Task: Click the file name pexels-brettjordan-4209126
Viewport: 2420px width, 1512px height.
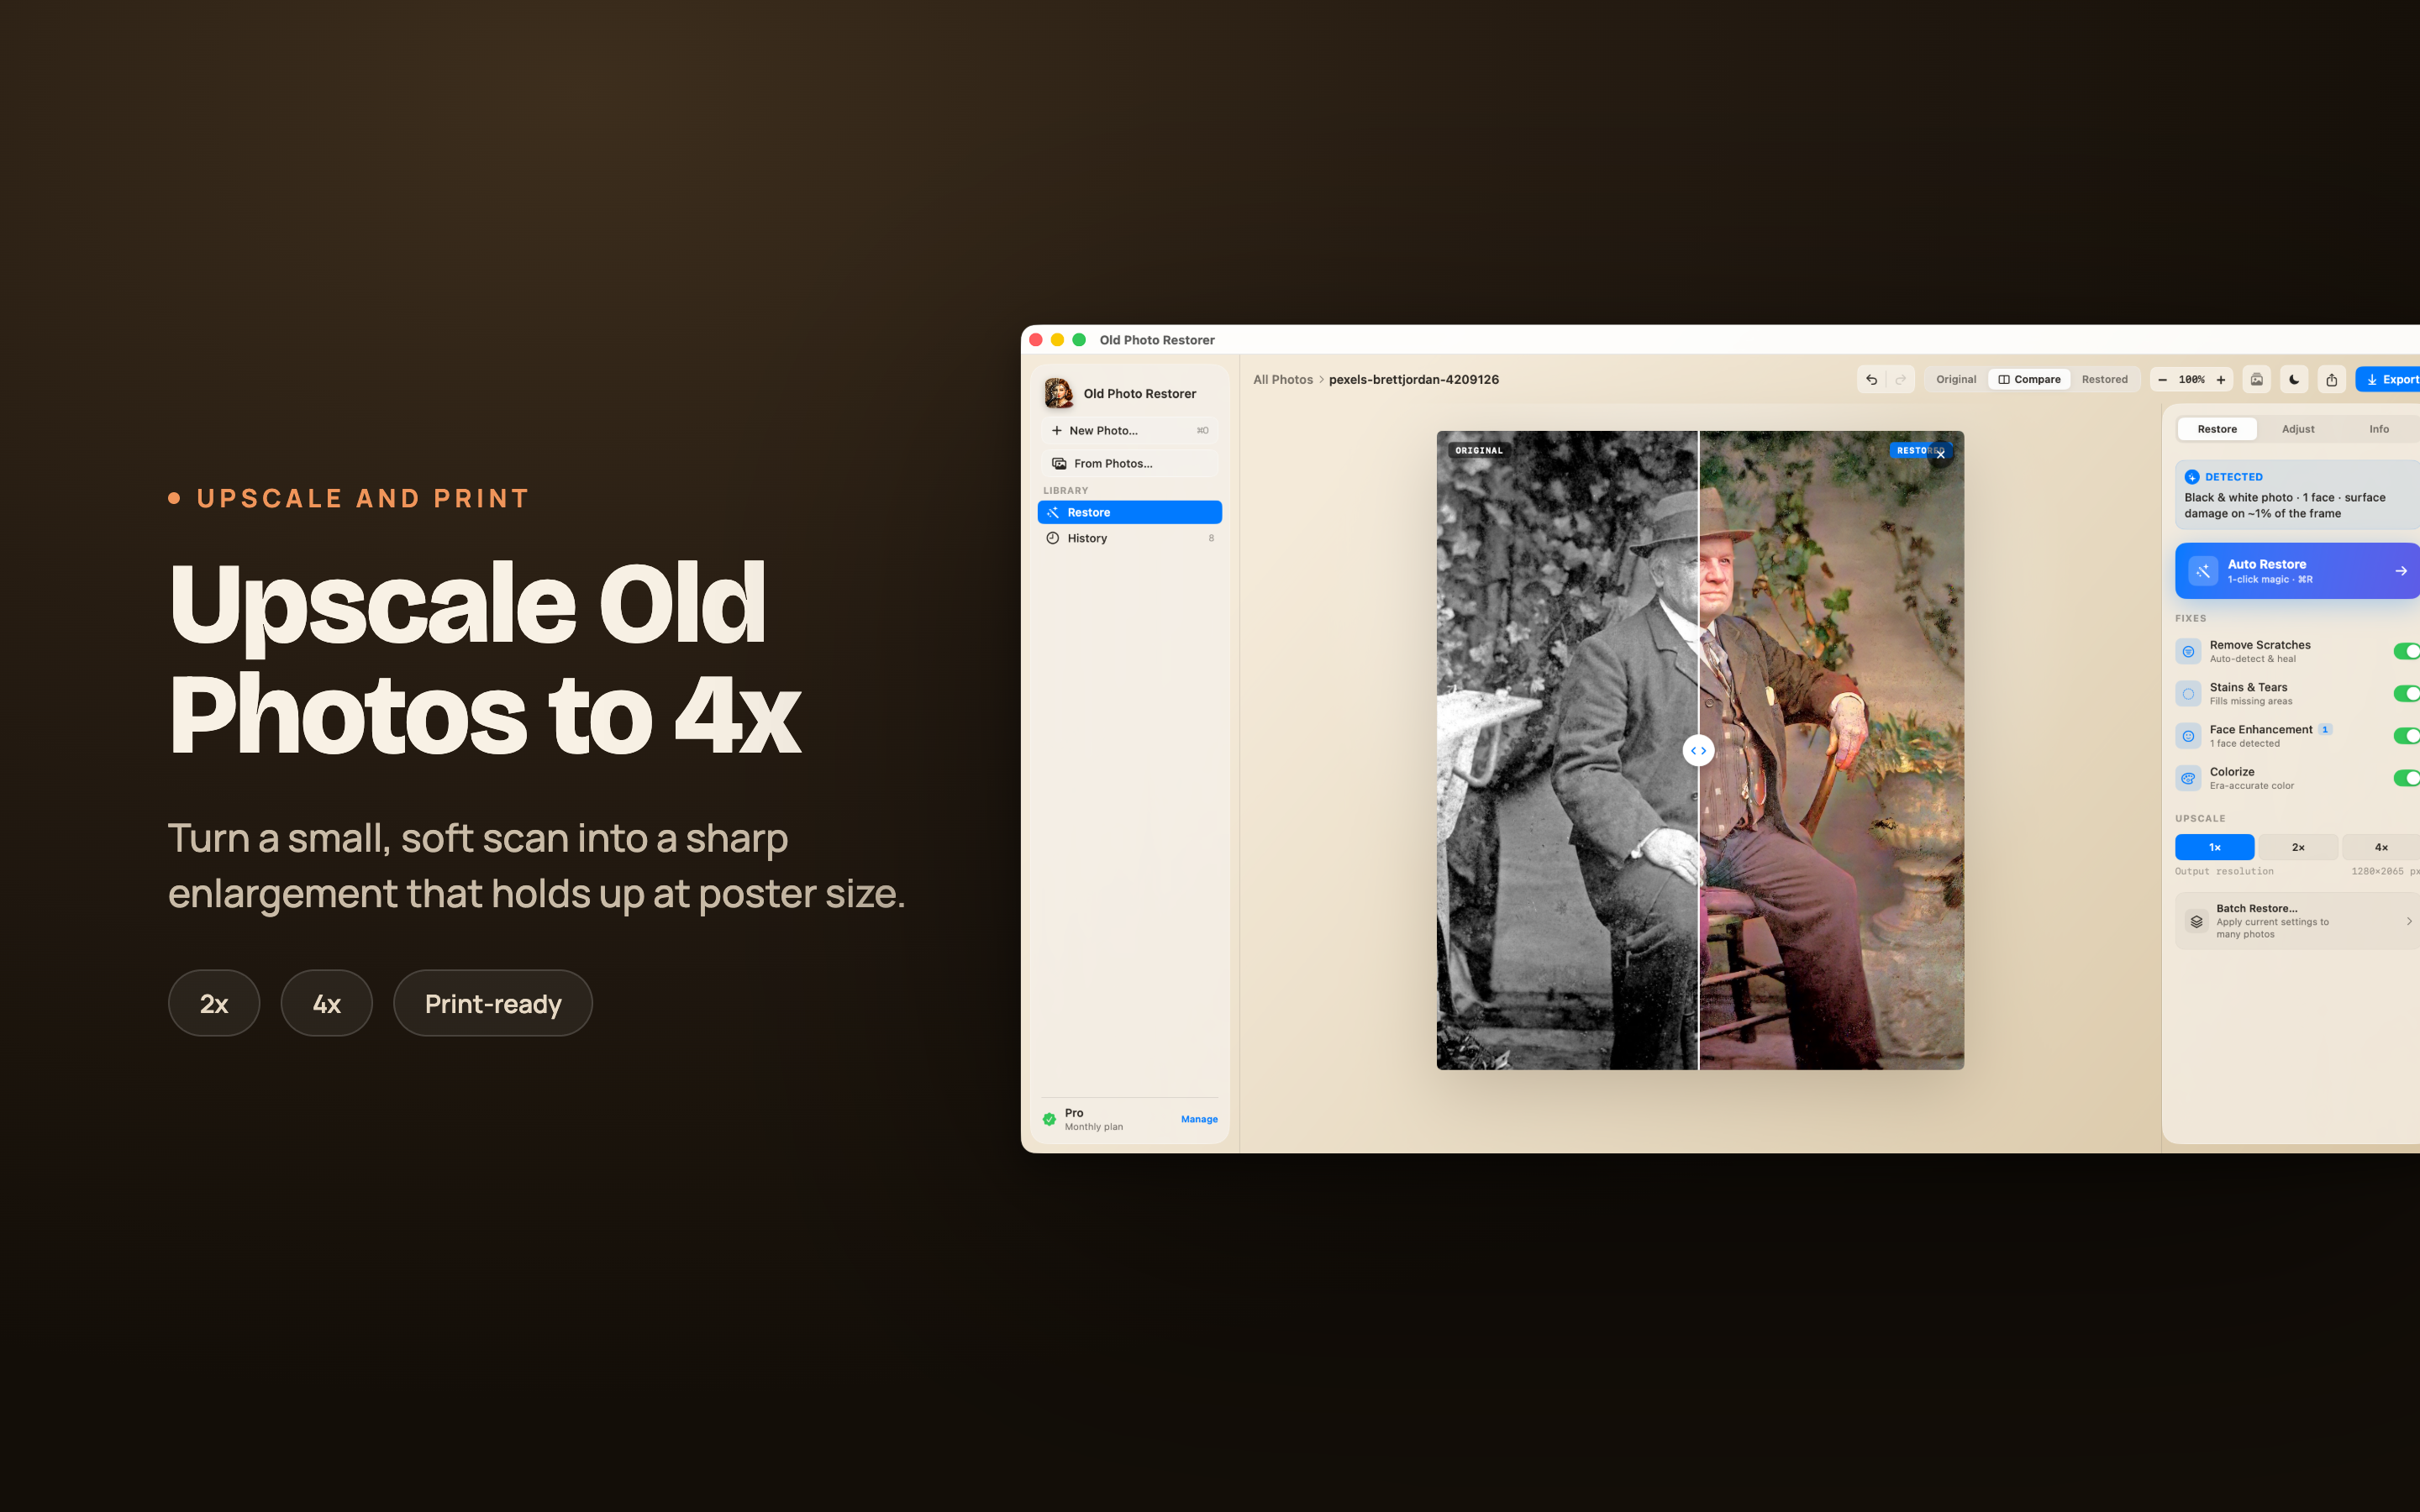Action: (1413, 380)
